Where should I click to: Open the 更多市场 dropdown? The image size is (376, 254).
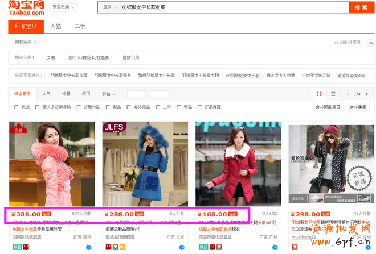click(x=63, y=7)
